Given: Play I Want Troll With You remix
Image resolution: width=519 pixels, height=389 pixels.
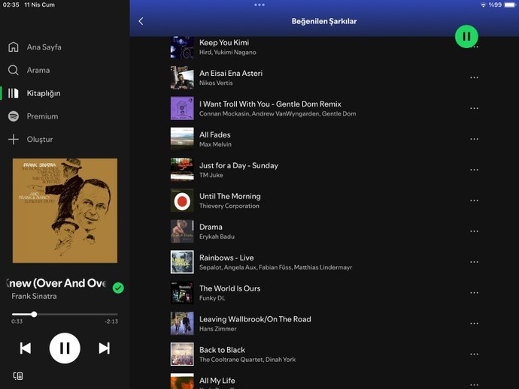Looking at the screenshot, I should (x=324, y=108).
